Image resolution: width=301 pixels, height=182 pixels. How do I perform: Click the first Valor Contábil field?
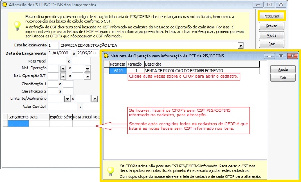[x=62, y=107]
